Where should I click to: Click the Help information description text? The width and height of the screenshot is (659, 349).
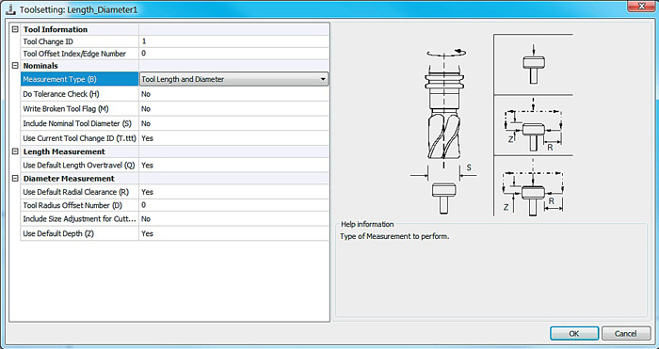point(394,236)
